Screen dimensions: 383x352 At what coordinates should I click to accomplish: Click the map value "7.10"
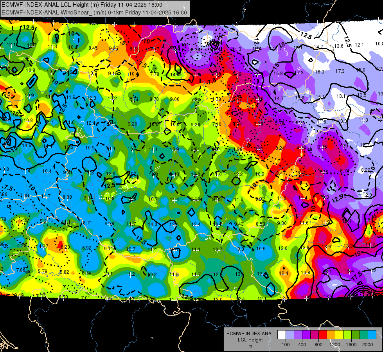(217, 124)
